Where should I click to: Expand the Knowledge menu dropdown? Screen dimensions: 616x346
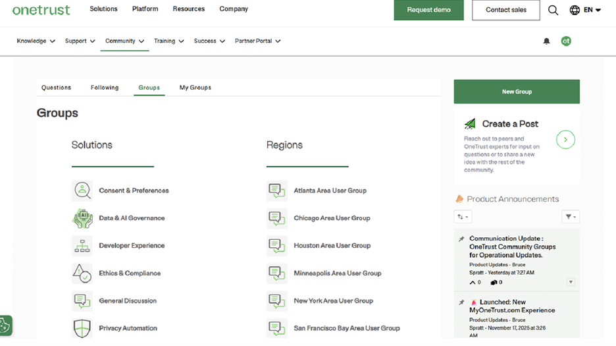point(36,41)
